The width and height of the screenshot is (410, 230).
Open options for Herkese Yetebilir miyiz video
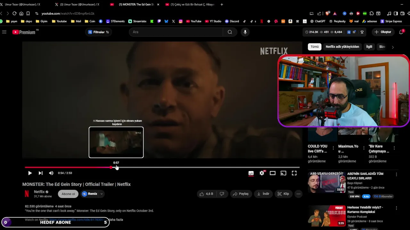coord(396,208)
